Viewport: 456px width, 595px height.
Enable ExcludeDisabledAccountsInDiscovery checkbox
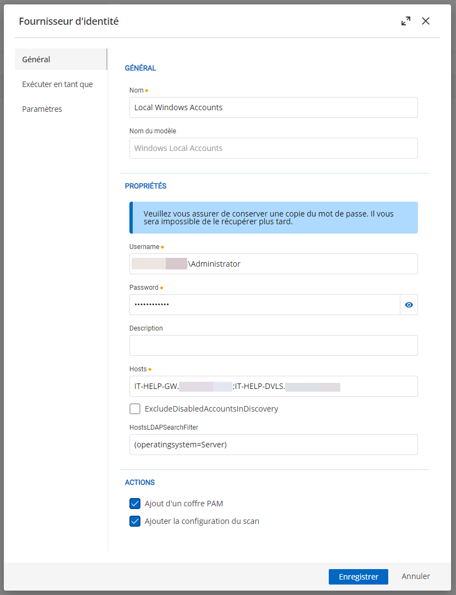[135, 409]
